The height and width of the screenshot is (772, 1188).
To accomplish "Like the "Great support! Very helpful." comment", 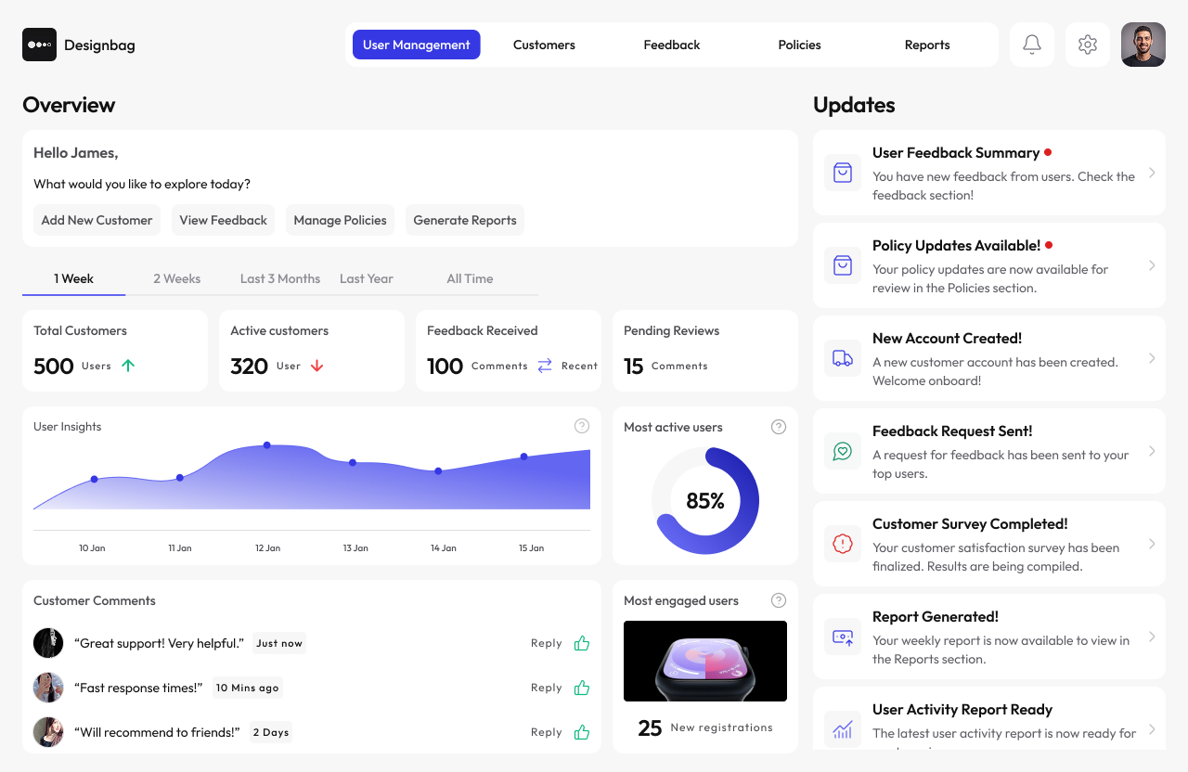I will (582, 643).
